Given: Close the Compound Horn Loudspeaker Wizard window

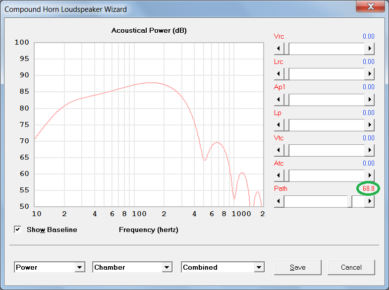Looking at the screenshot, I should coord(370,6).
